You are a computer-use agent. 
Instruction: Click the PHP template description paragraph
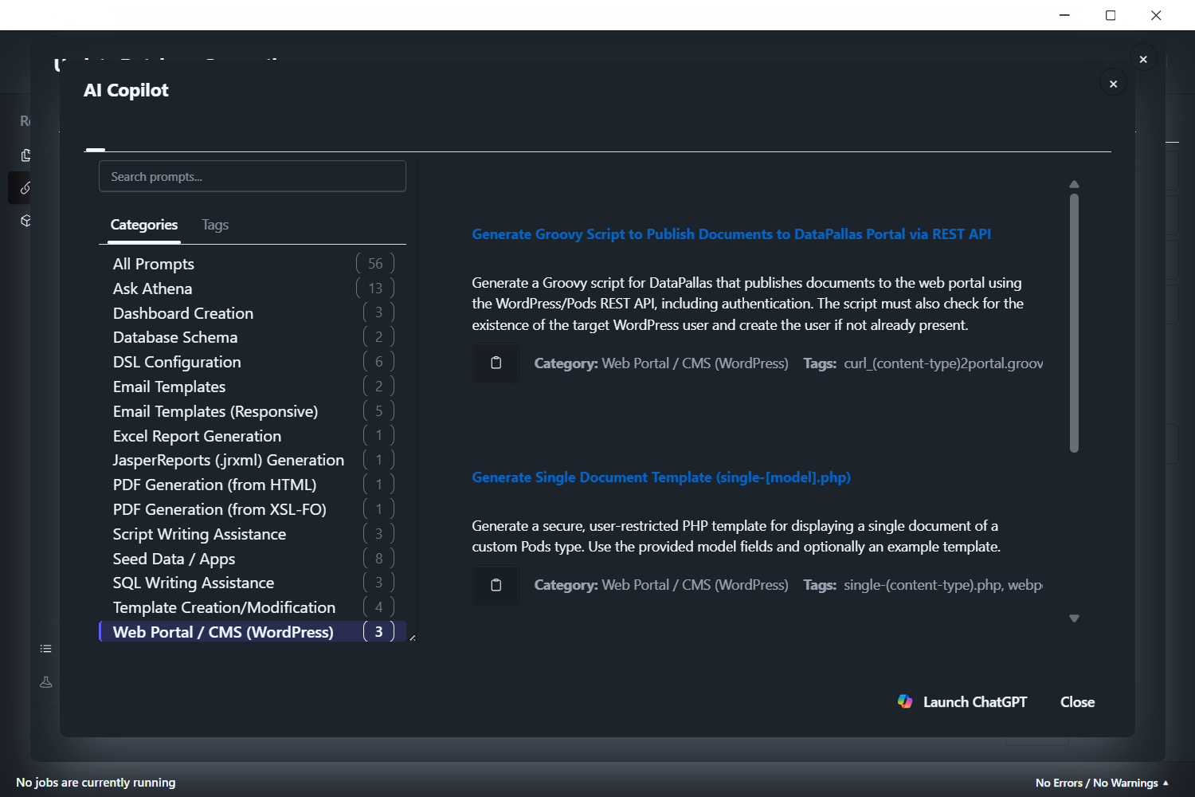[x=736, y=536]
